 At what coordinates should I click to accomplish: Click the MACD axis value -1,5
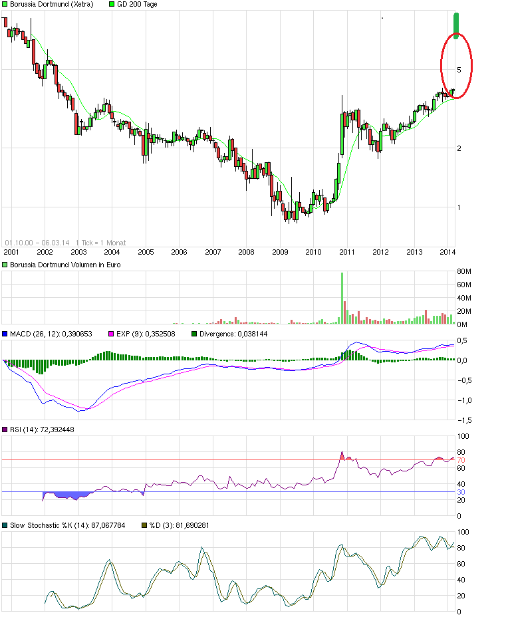click(464, 421)
